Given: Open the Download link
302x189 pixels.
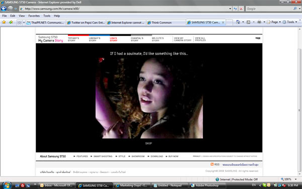Looking at the screenshot, I should (157, 156).
